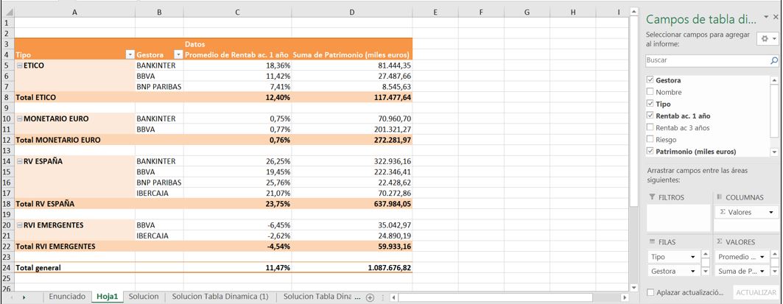
Task: Uncheck the Tipo field checkbox
Action: [x=650, y=104]
